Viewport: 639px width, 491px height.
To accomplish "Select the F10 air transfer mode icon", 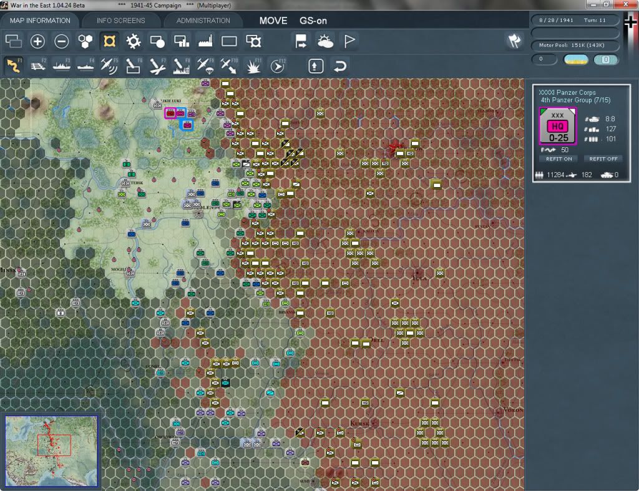I will pos(229,66).
